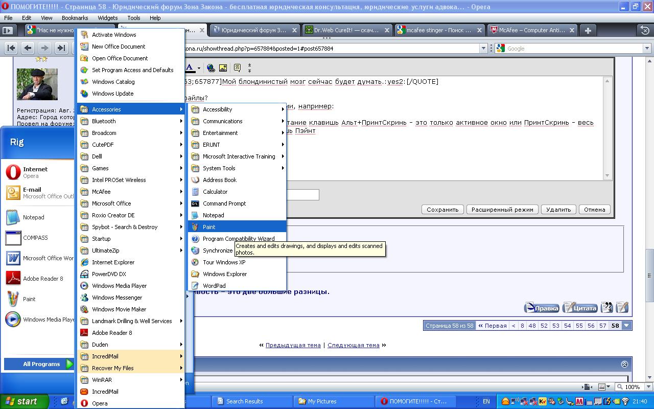Launch Command Prompt from Accessories
This screenshot has width=654, height=409.
click(237, 203)
